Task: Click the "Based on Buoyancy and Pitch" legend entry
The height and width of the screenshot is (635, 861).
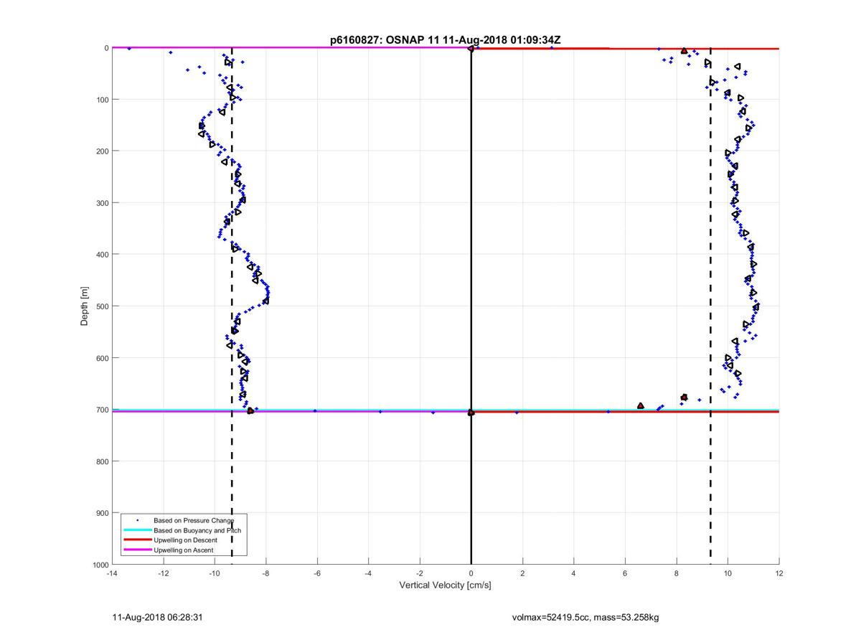Action: 197,530
